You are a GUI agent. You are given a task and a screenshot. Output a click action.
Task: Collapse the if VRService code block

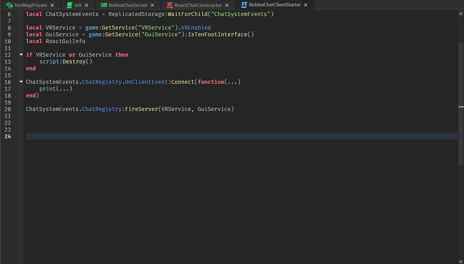point(21,54)
